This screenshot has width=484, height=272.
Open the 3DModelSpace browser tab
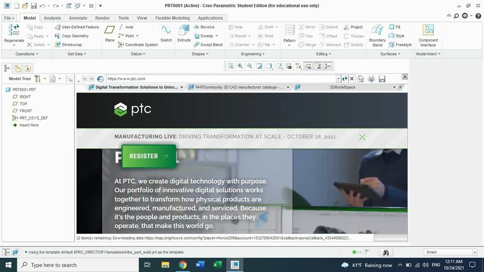(343, 87)
